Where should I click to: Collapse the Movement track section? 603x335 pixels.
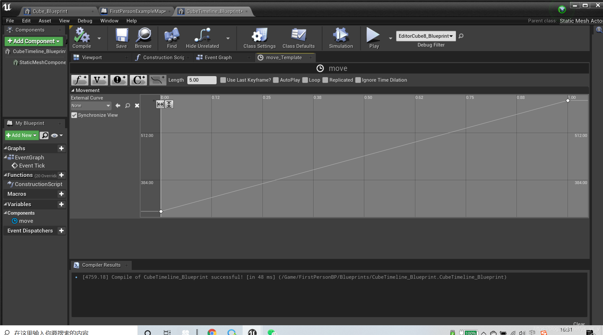[x=73, y=90]
